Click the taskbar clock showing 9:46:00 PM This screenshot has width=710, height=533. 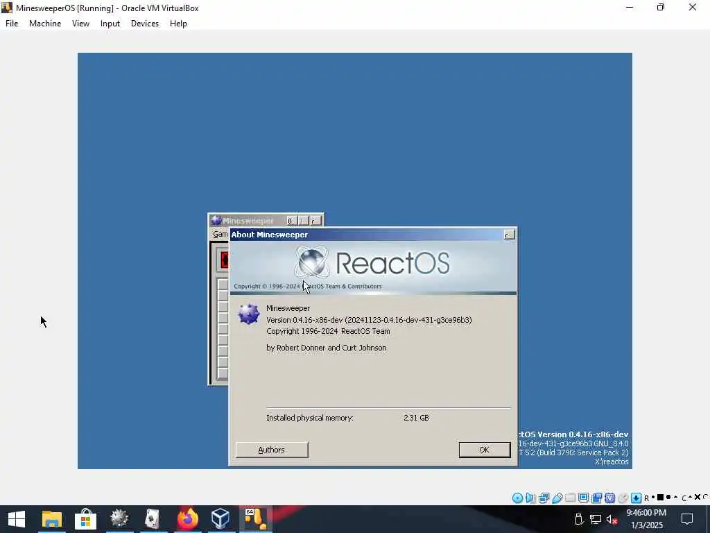646,519
